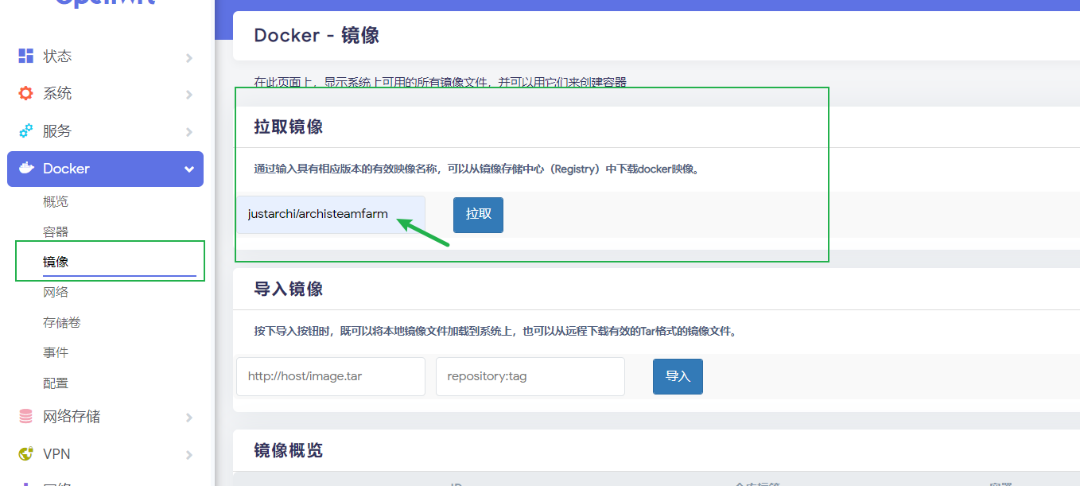Click the repository:tag input field
Viewport: 1080px width, 486px height.
point(530,376)
